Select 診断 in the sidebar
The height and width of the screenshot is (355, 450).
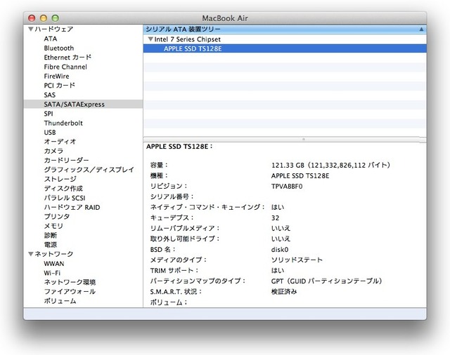51,235
